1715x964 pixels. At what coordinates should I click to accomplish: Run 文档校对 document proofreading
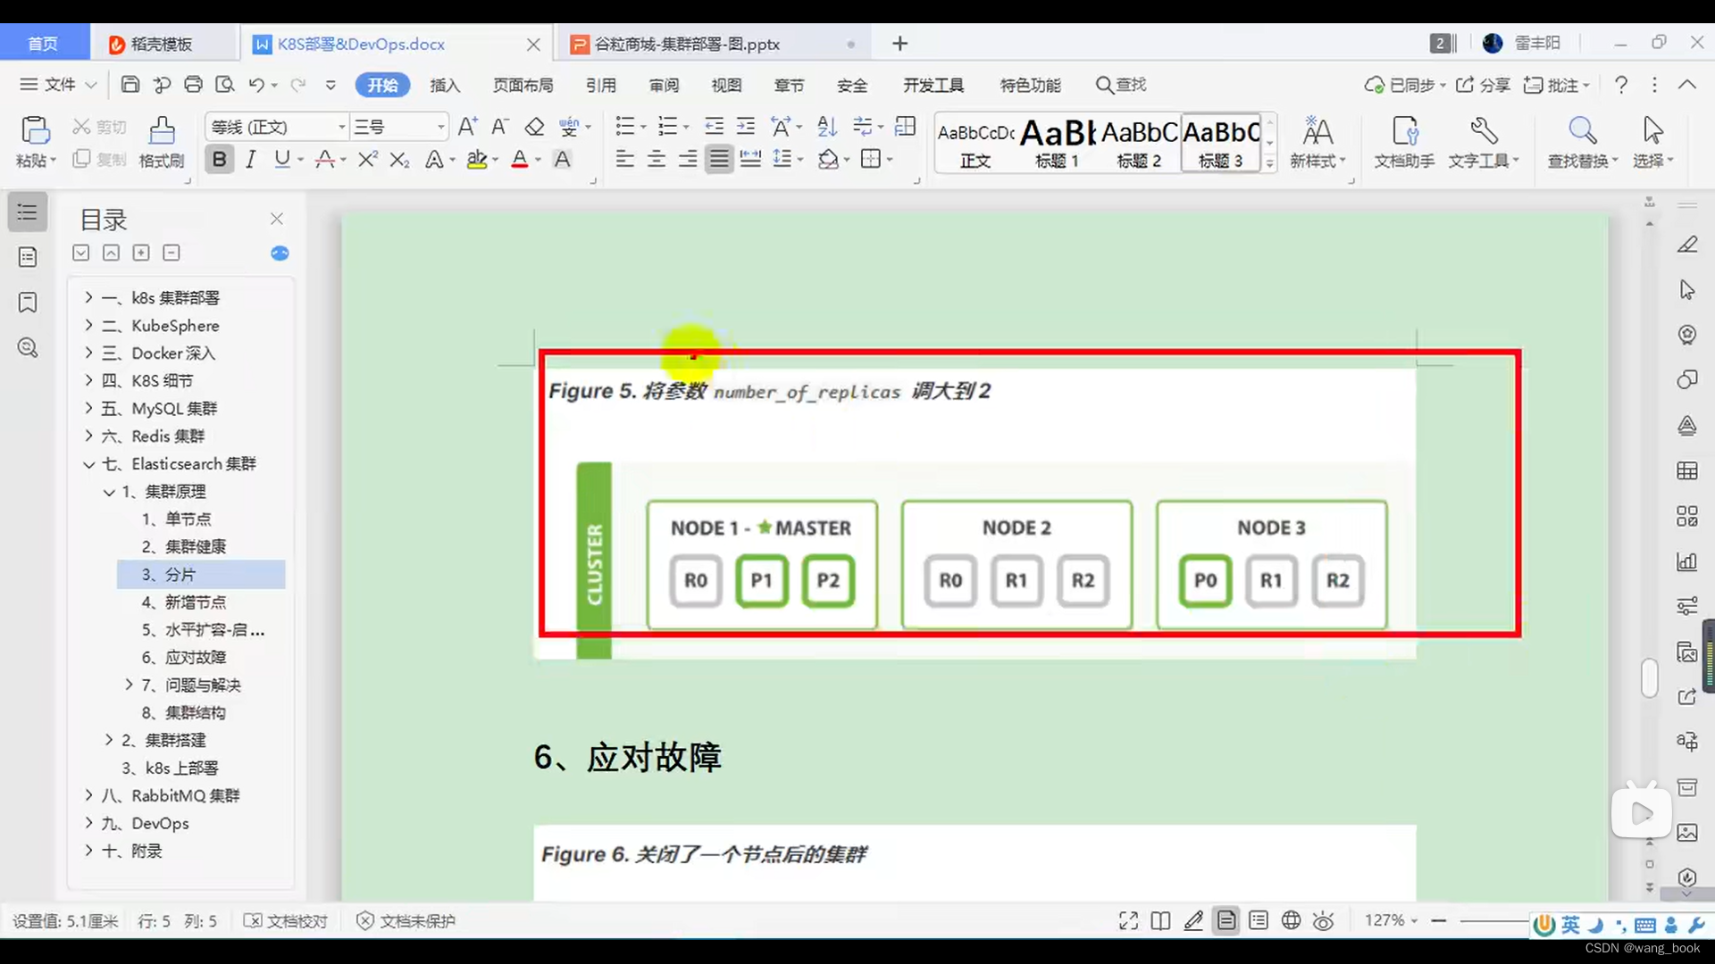pos(285,920)
